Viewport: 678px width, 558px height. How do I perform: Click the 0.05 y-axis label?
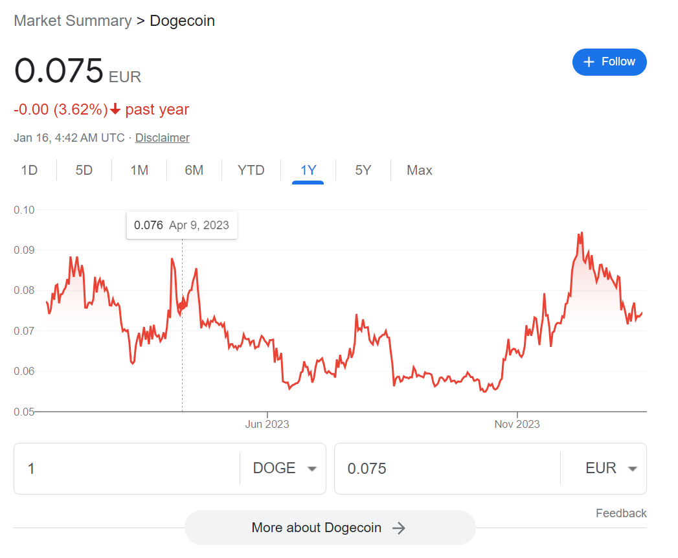(24, 412)
